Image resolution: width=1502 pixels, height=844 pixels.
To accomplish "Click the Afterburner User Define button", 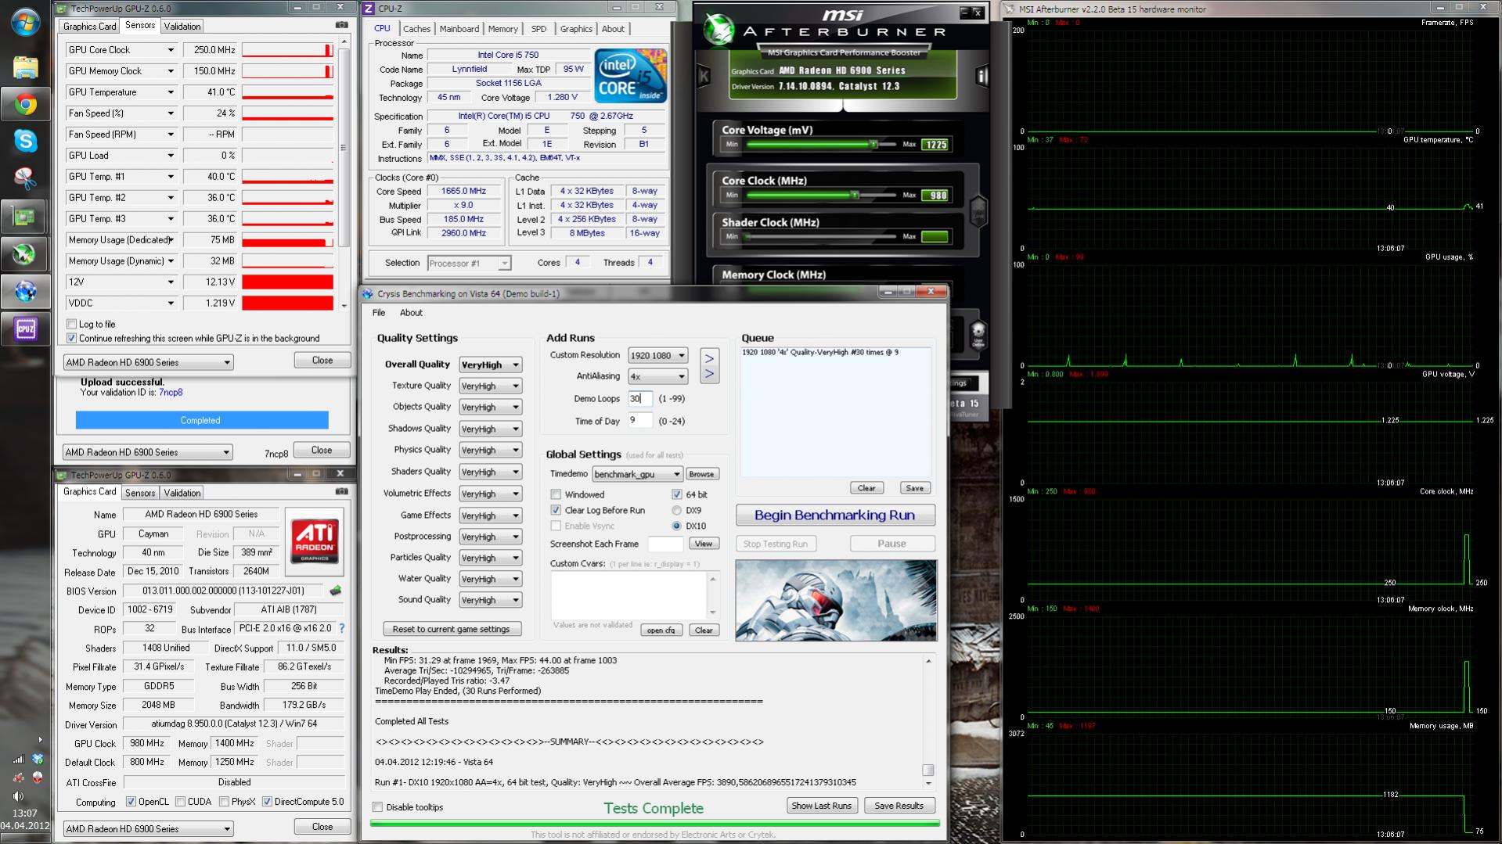I will (x=978, y=335).
